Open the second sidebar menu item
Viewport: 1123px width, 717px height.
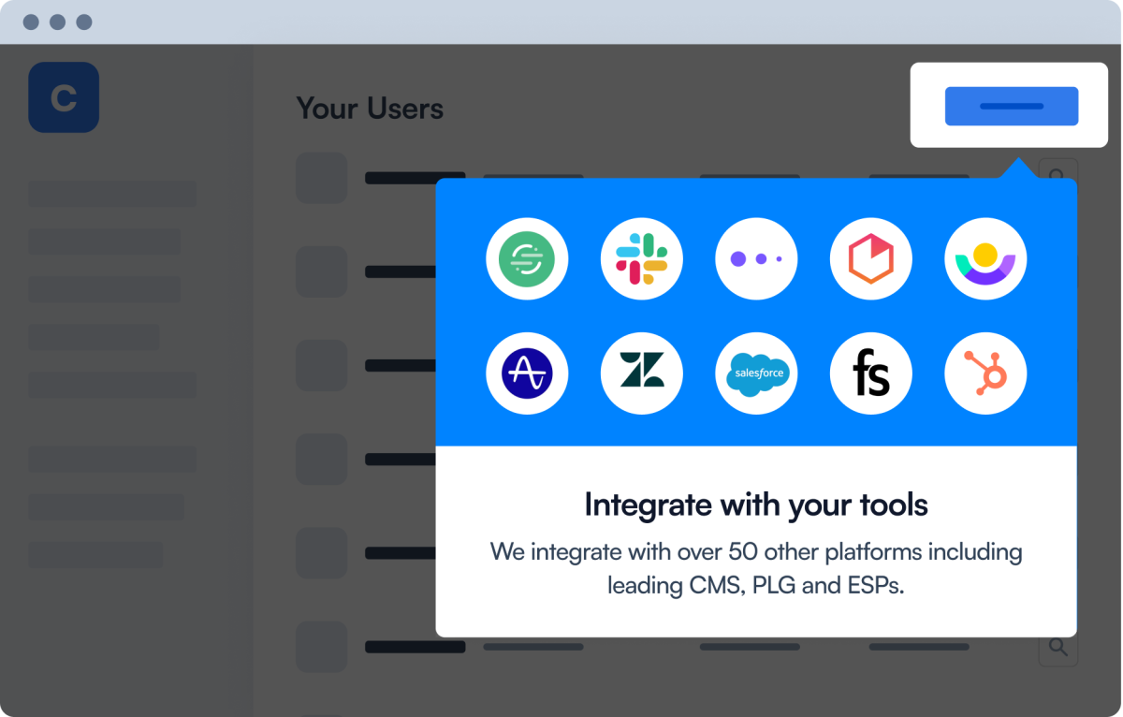click(x=105, y=241)
